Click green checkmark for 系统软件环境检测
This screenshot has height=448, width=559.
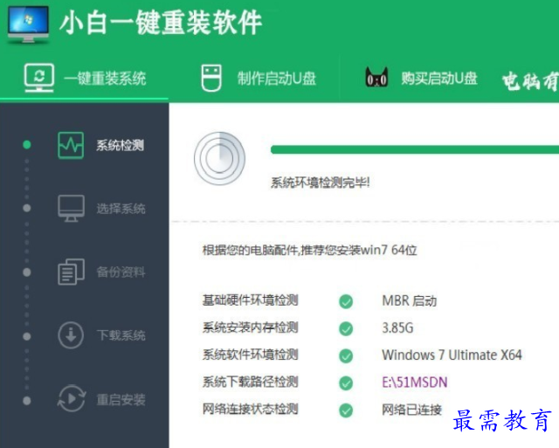coord(346,355)
